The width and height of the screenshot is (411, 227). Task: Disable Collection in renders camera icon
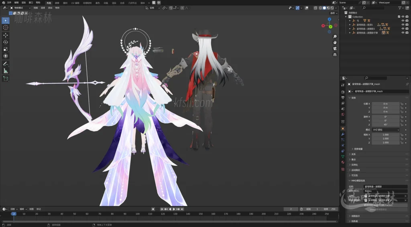click(x=407, y=17)
